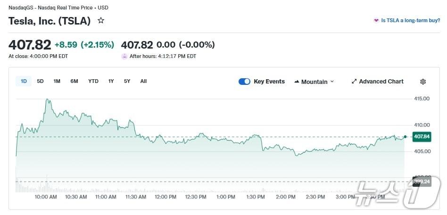Select the 1D time range tab
The image size is (447, 215).
pyautogui.click(x=24, y=81)
